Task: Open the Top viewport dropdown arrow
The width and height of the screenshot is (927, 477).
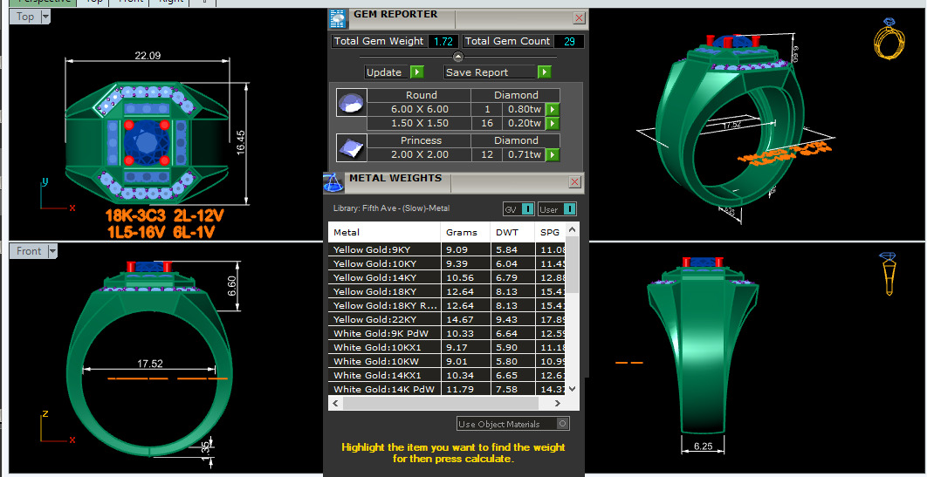Action: 45,17
